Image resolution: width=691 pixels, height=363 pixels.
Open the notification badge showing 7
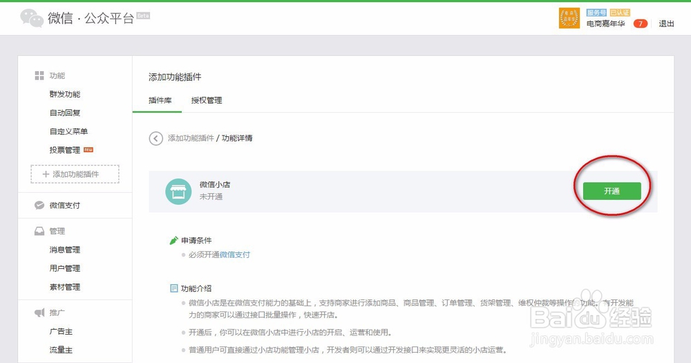[641, 24]
